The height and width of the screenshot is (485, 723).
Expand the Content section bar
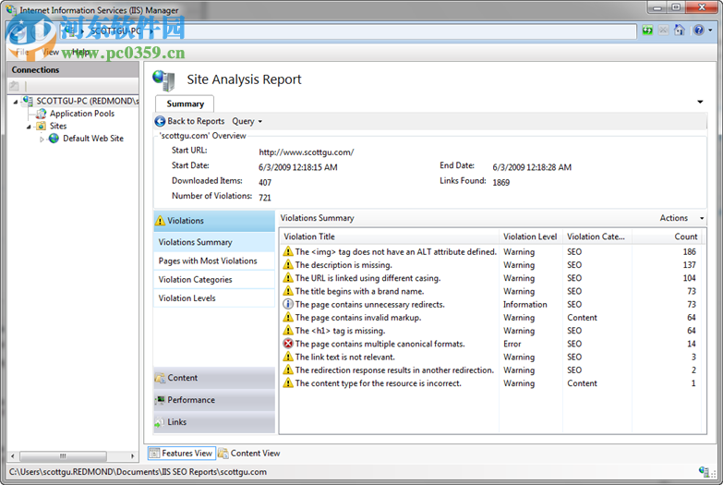[214, 378]
